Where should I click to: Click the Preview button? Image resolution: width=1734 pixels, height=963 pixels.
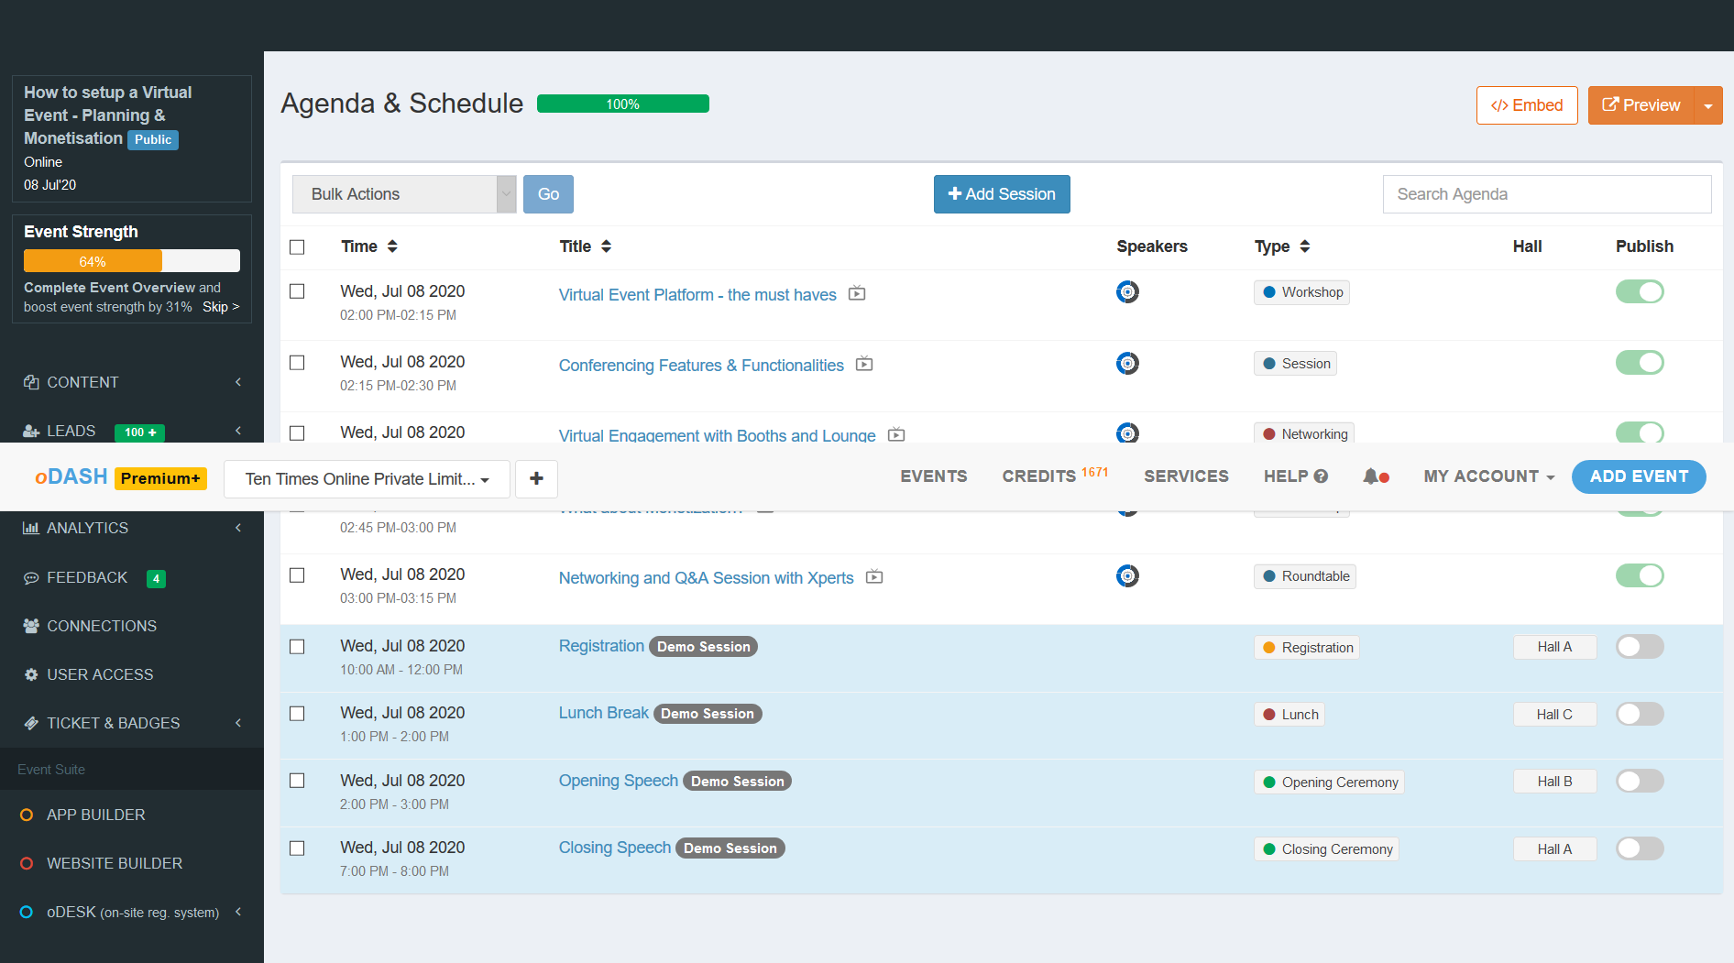1641,105
